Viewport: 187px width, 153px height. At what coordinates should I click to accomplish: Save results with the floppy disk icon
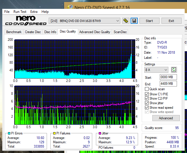tap(134, 21)
